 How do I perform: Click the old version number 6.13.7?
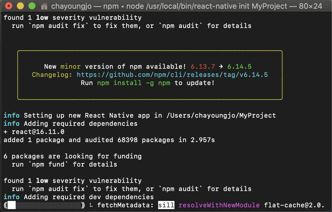pyautogui.click(x=203, y=67)
